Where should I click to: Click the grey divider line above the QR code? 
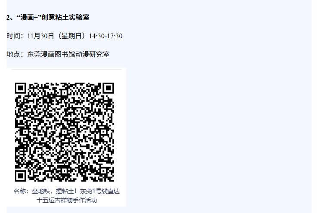click(67, 69)
